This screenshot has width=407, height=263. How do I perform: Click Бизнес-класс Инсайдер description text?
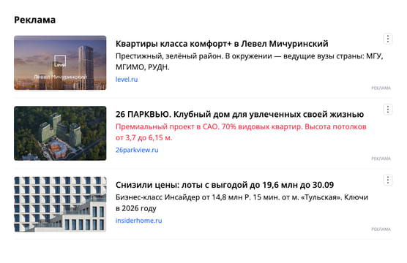(x=242, y=202)
